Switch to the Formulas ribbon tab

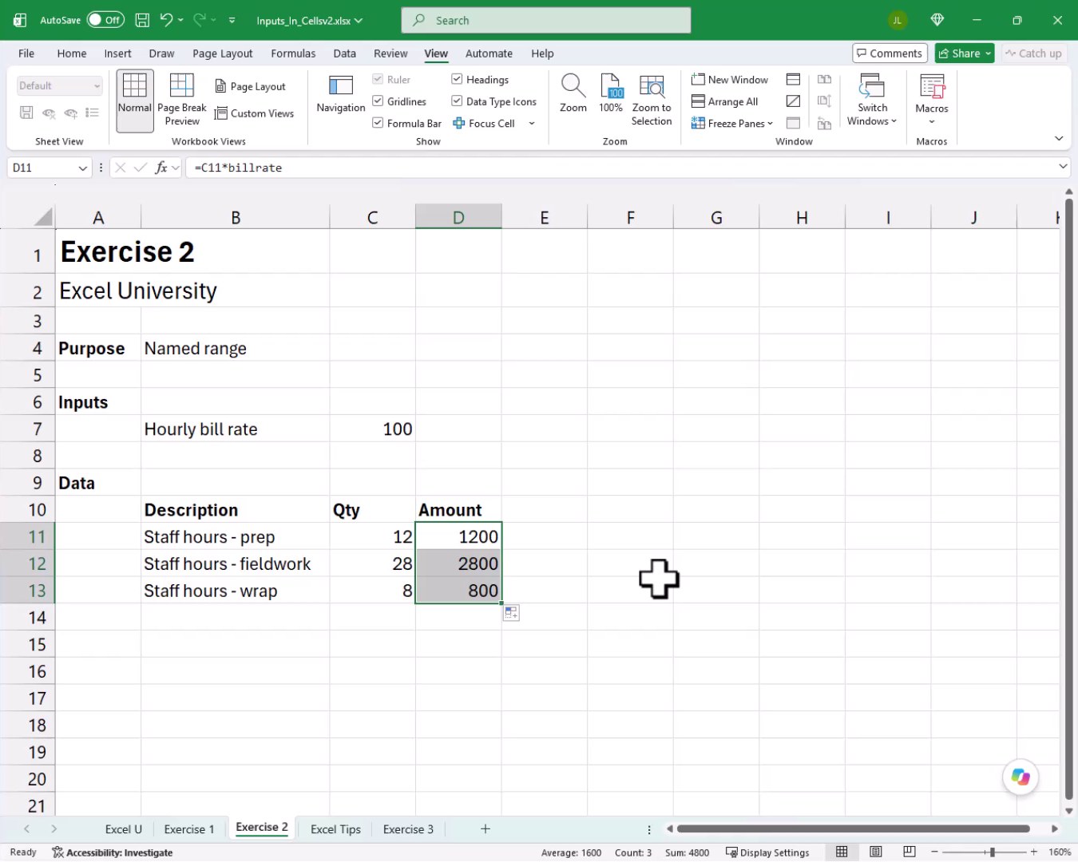coord(293,53)
